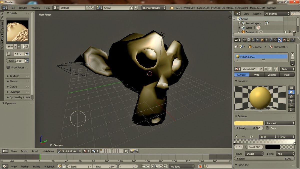The image size is (300, 169).
Task: Toggle the timeline auto-keyframe record button
Action: (x=200, y=166)
